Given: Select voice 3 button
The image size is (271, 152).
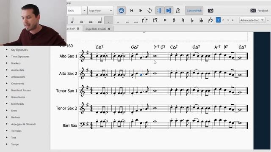Looking at the screenshot, I should (228, 20).
